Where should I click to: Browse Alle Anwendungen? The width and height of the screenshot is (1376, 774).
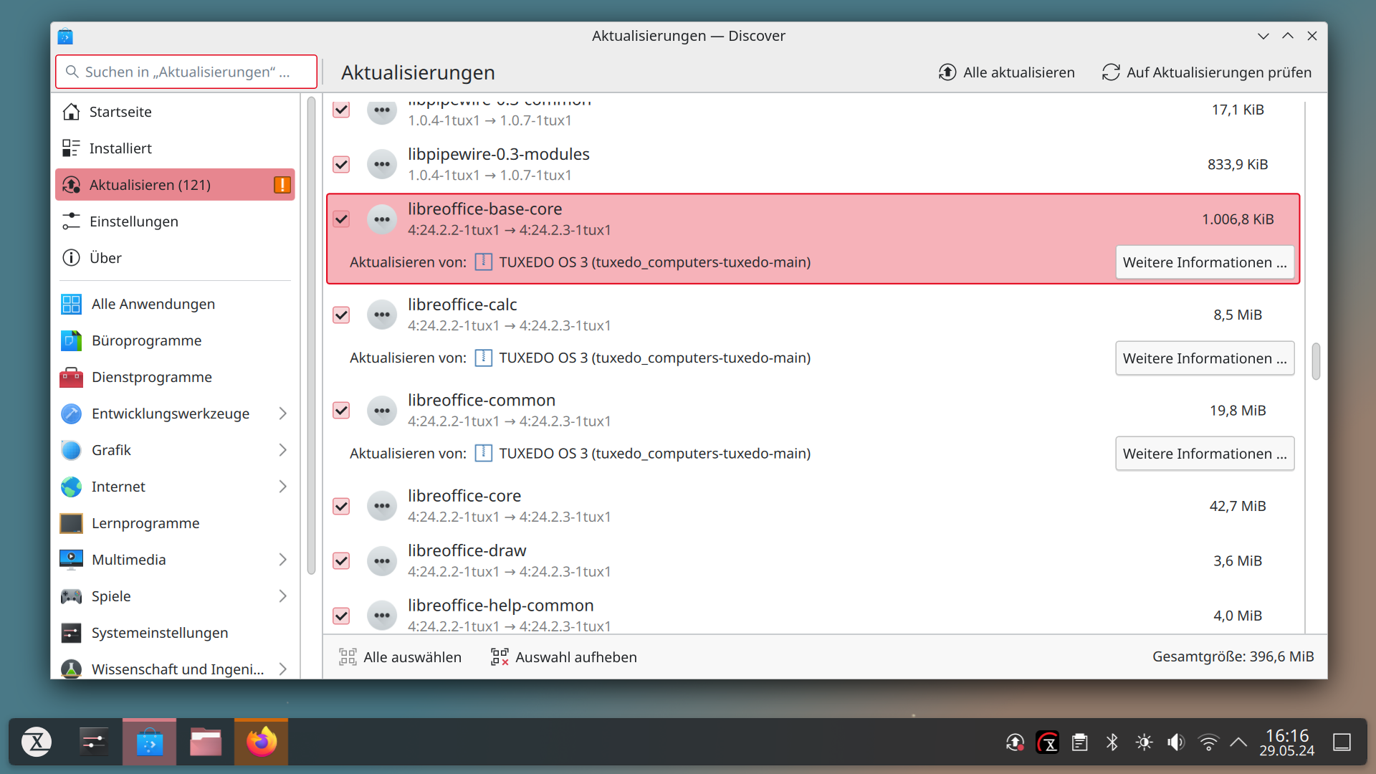coord(175,304)
